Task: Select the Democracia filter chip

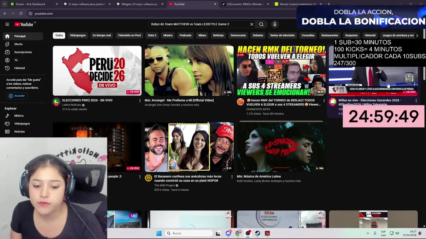Action: click(238, 36)
